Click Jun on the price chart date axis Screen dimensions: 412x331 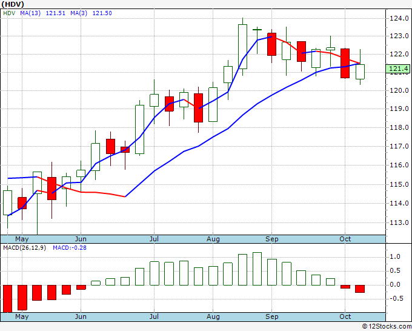tap(81, 239)
